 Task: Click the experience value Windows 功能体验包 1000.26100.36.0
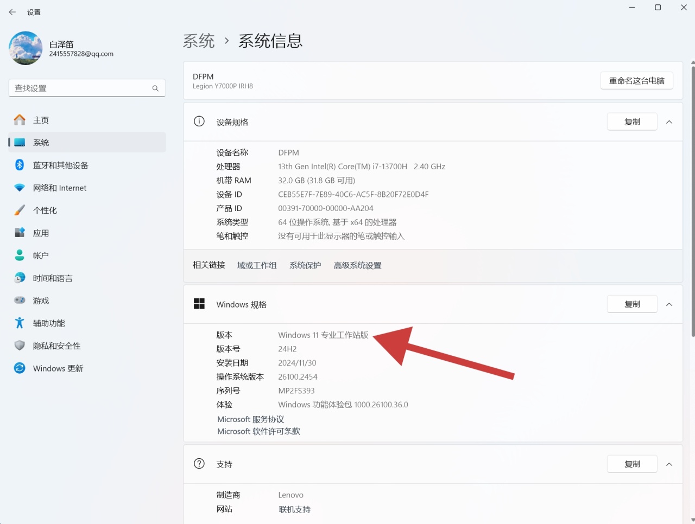coord(343,405)
